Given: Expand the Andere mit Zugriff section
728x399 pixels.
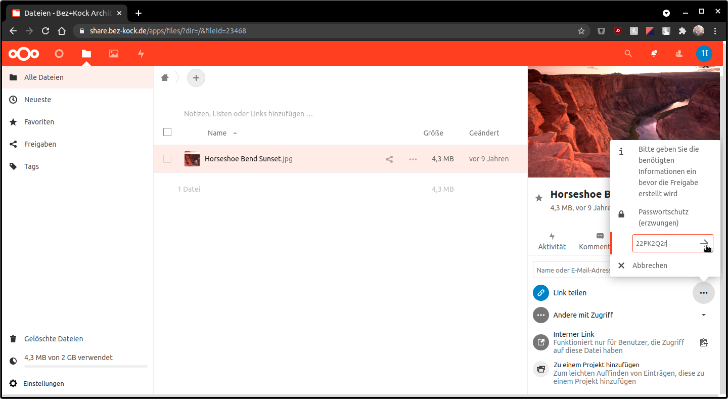Looking at the screenshot, I should click(703, 315).
